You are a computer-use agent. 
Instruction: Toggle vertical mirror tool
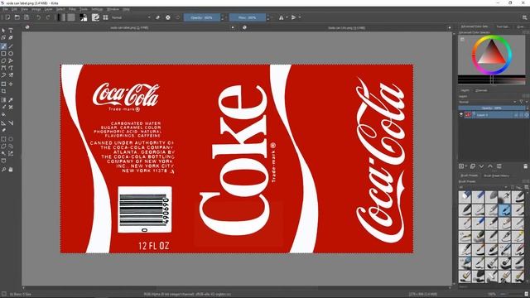pos(293,17)
